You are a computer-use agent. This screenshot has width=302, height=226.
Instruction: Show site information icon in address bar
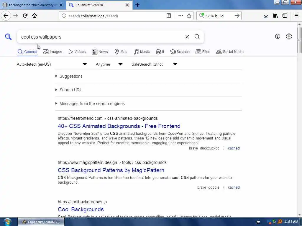pyautogui.click(x=64, y=16)
